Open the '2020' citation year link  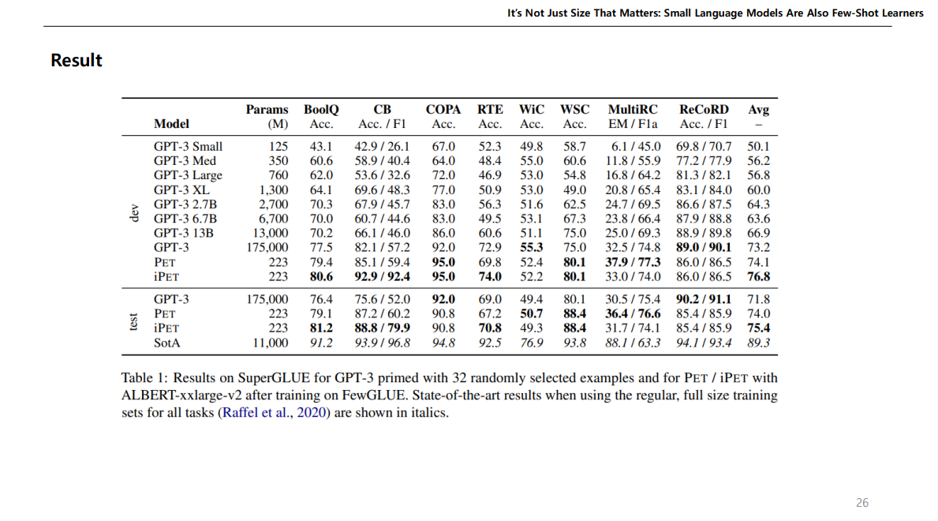[x=311, y=413]
